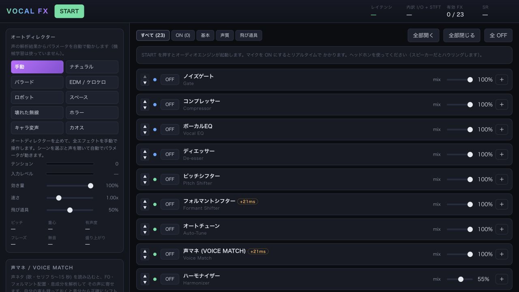The image size is (519, 292).
Task: Move ハーモナイザー down with its down arrow
Action: coord(145,282)
